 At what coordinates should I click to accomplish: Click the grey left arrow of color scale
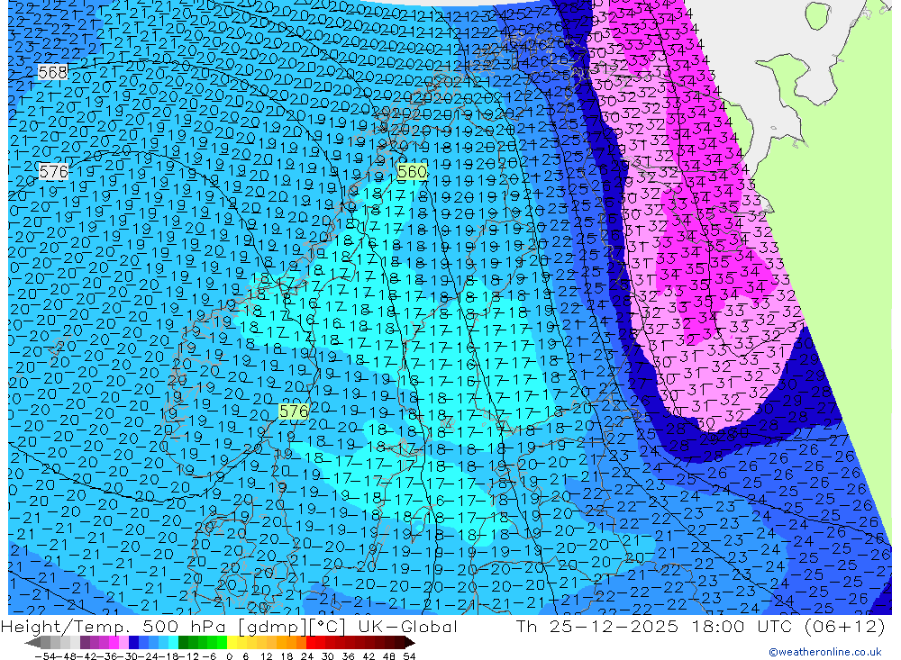coord(32,643)
